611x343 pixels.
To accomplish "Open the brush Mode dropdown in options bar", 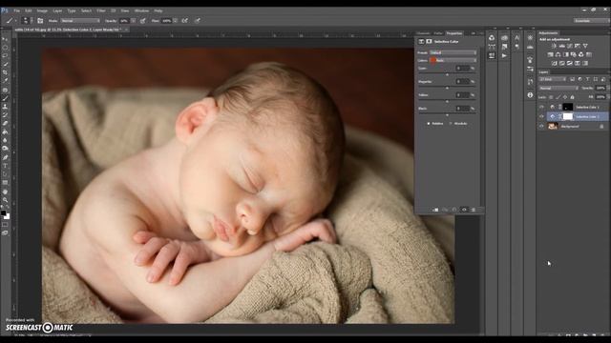I will (80, 21).
